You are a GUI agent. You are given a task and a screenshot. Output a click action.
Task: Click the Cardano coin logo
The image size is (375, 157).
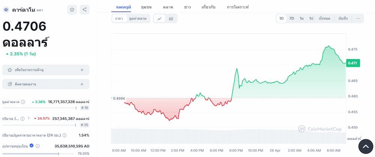(6, 10)
